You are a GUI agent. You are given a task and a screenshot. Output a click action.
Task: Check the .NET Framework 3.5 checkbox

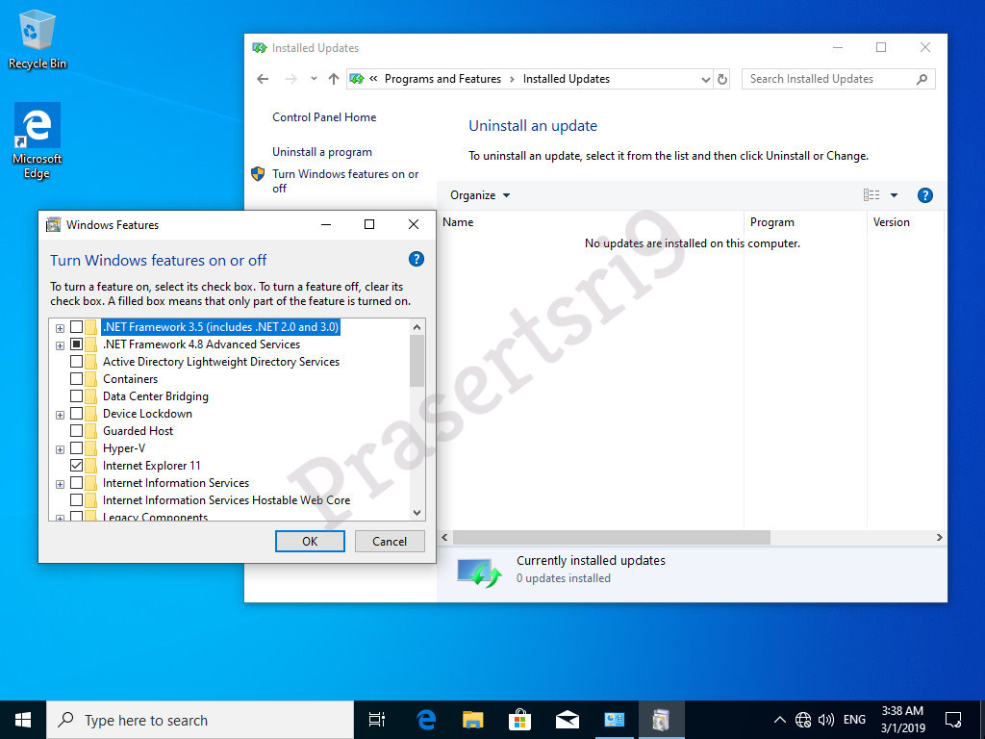pos(76,327)
